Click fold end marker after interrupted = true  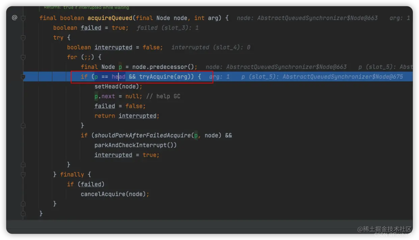coord(23,165)
